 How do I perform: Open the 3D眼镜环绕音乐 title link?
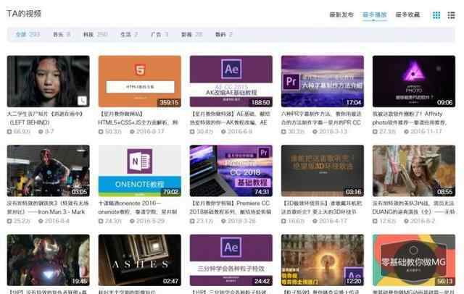pos(322,207)
